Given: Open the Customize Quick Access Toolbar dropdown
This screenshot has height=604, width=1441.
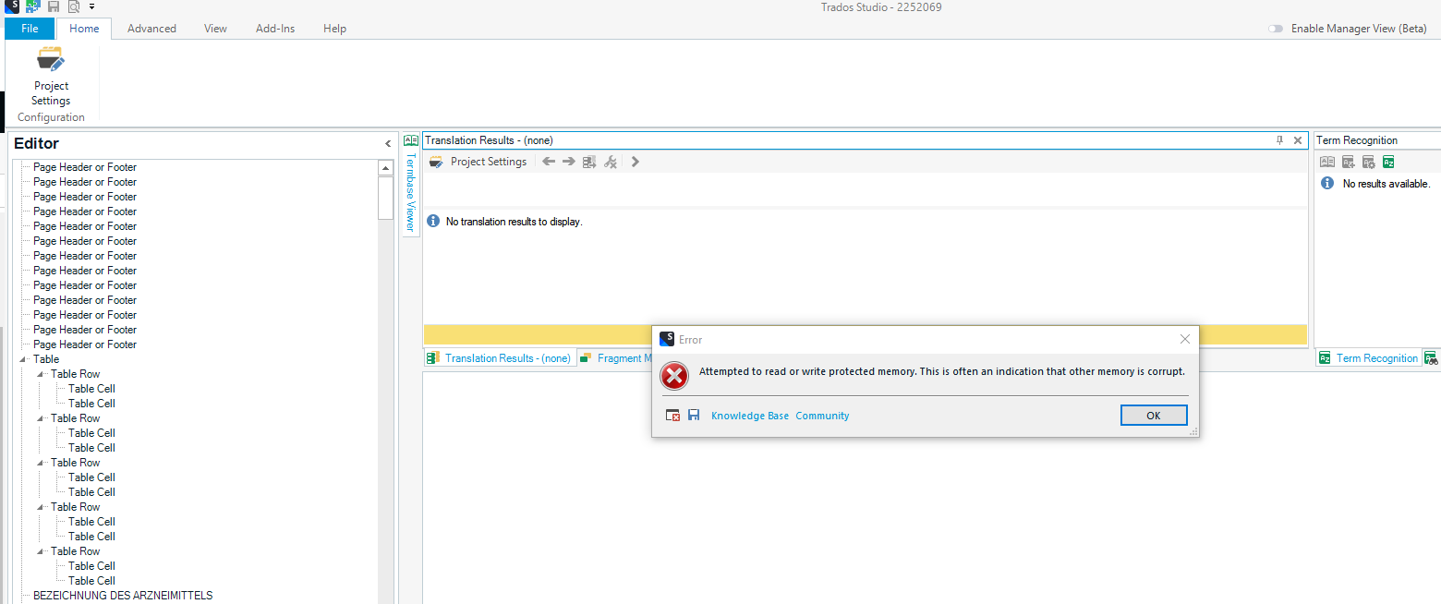Looking at the screenshot, I should [x=92, y=6].
